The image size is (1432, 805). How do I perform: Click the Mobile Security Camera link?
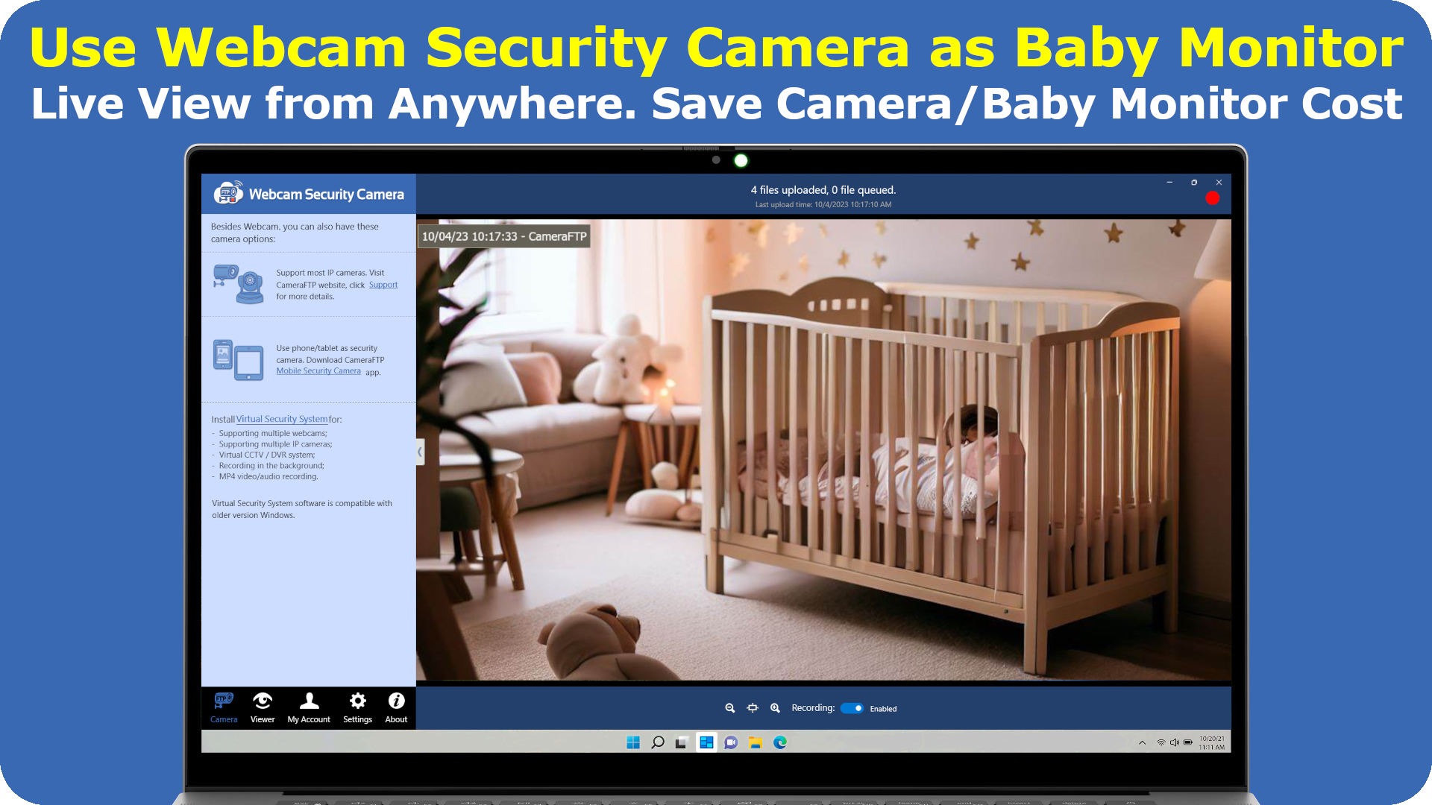pyautogui.click(x=318, y=370)
